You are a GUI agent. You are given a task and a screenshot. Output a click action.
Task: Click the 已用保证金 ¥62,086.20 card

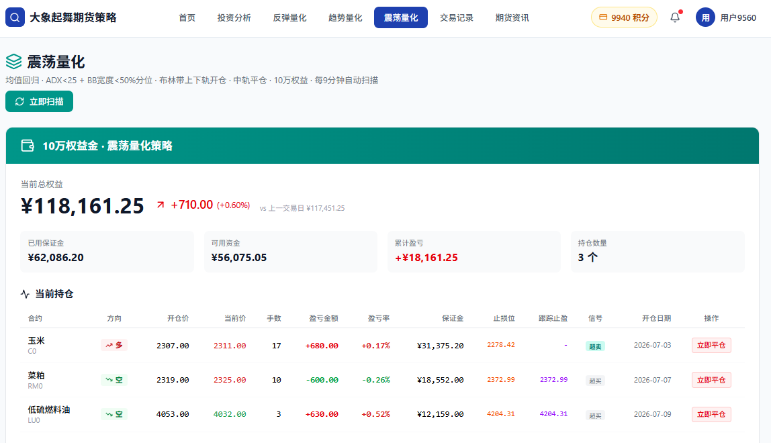click(107, 251)
